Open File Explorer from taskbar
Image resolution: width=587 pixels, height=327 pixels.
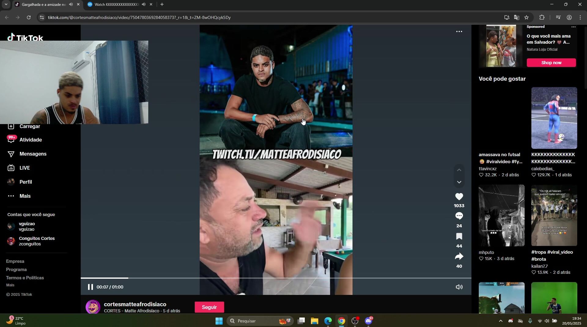(x=315, y=321)
